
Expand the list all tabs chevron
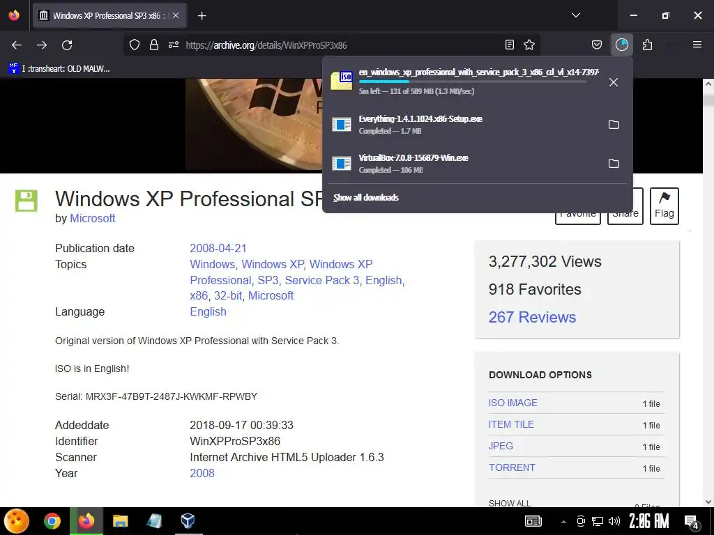576,15
